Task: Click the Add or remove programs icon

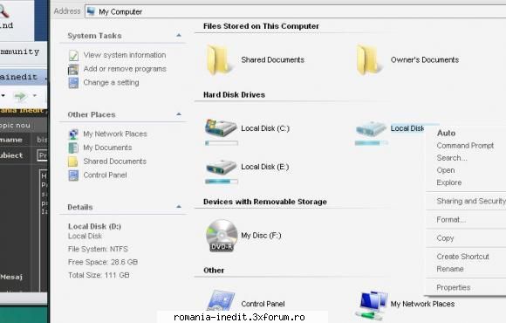Action: tap(73, 69)
